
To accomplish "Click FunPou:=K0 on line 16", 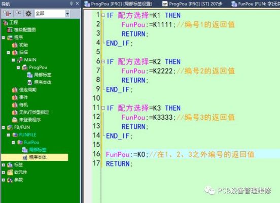I will 126,154.
